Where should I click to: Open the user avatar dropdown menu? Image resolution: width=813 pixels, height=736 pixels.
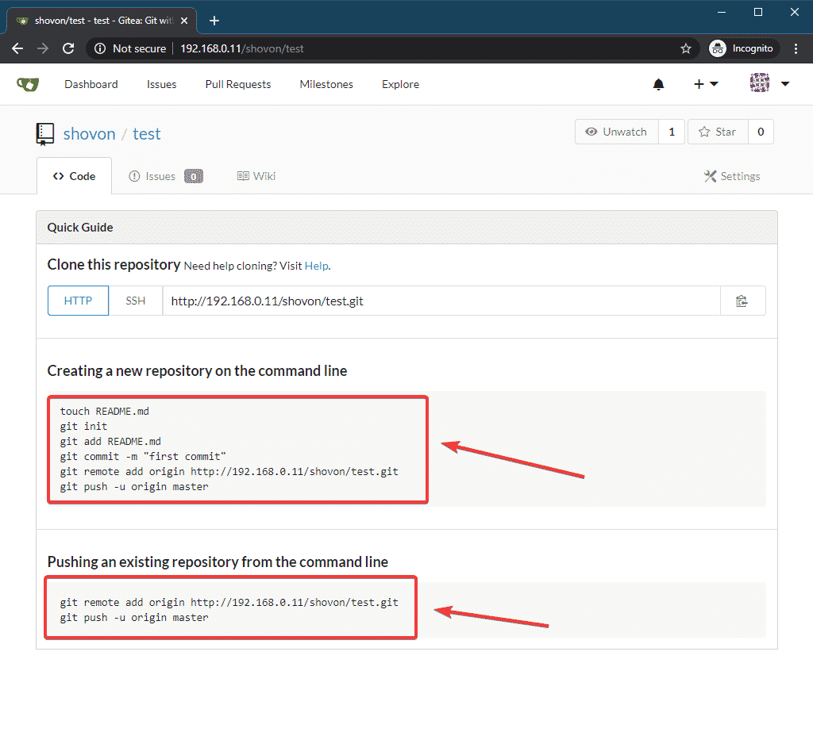[x=769, y=84]
